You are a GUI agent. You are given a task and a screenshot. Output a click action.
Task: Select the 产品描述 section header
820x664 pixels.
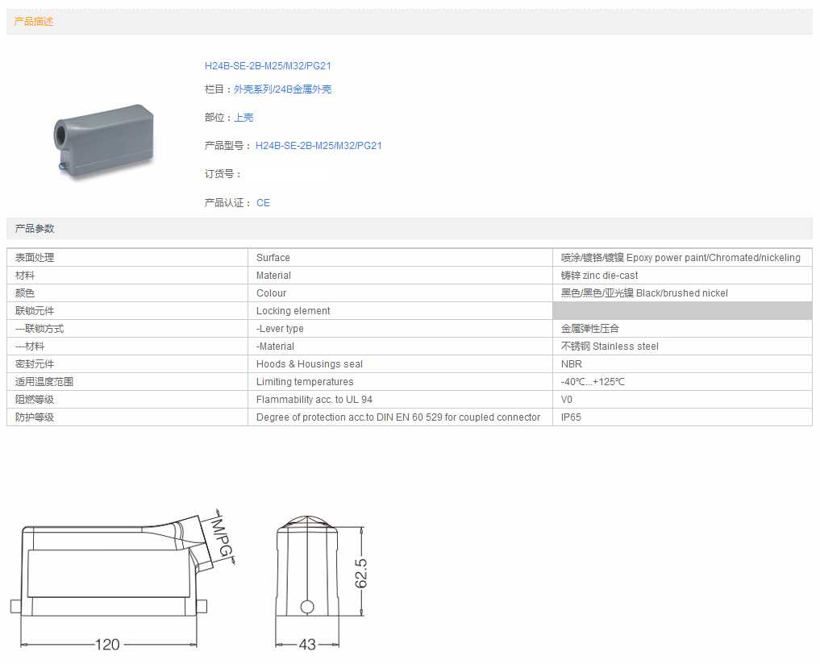(x=34, y=22)
